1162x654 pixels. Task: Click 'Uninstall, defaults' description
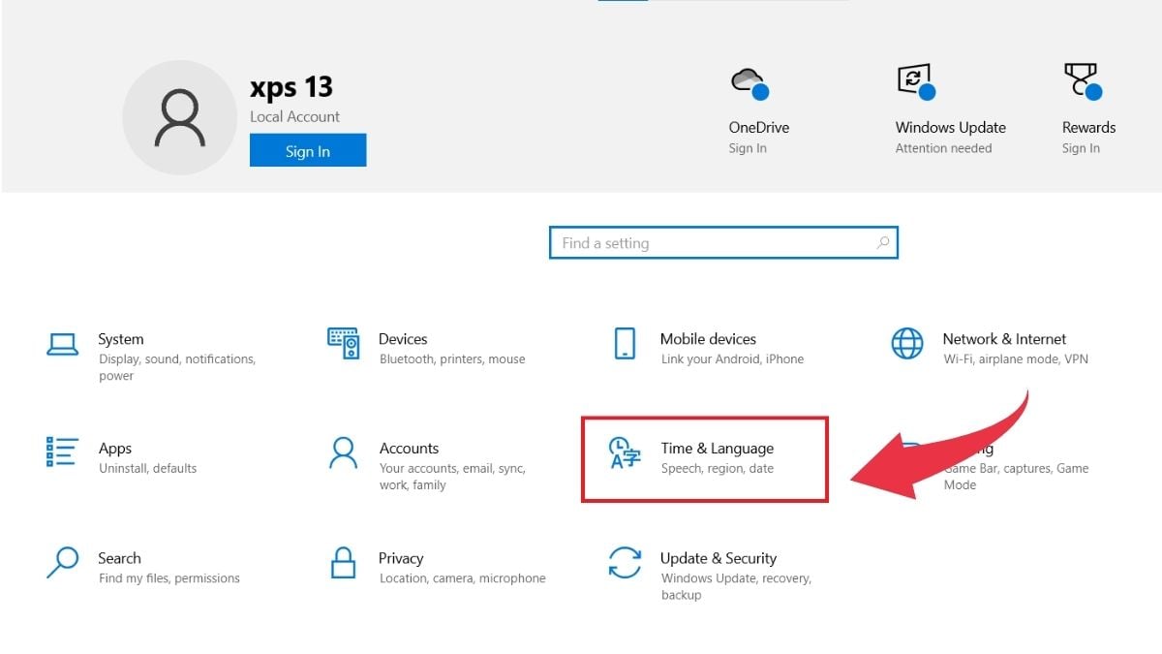pyautogui.click(x=147, y=468)
